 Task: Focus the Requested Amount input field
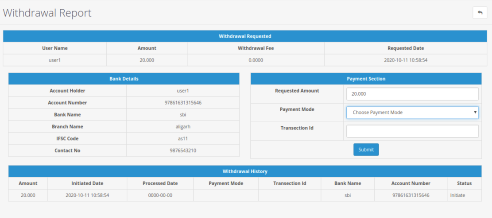(412, 94)
